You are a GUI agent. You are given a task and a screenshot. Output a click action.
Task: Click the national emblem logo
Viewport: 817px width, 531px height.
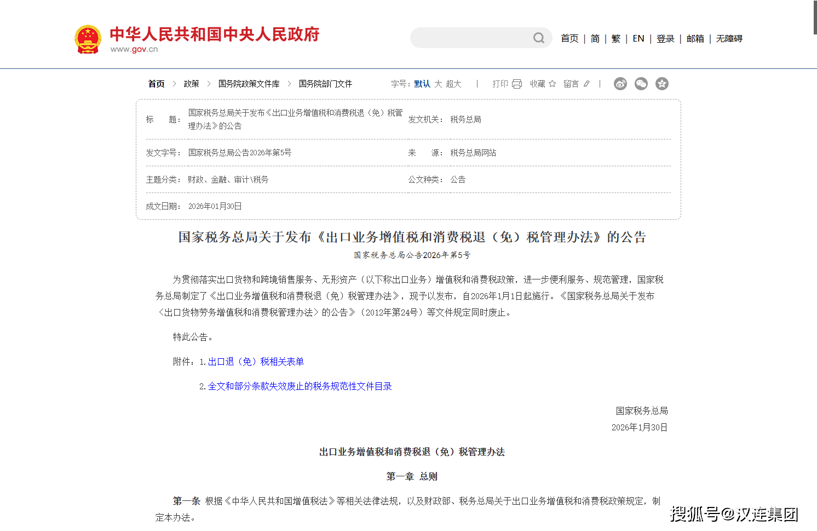88,39
